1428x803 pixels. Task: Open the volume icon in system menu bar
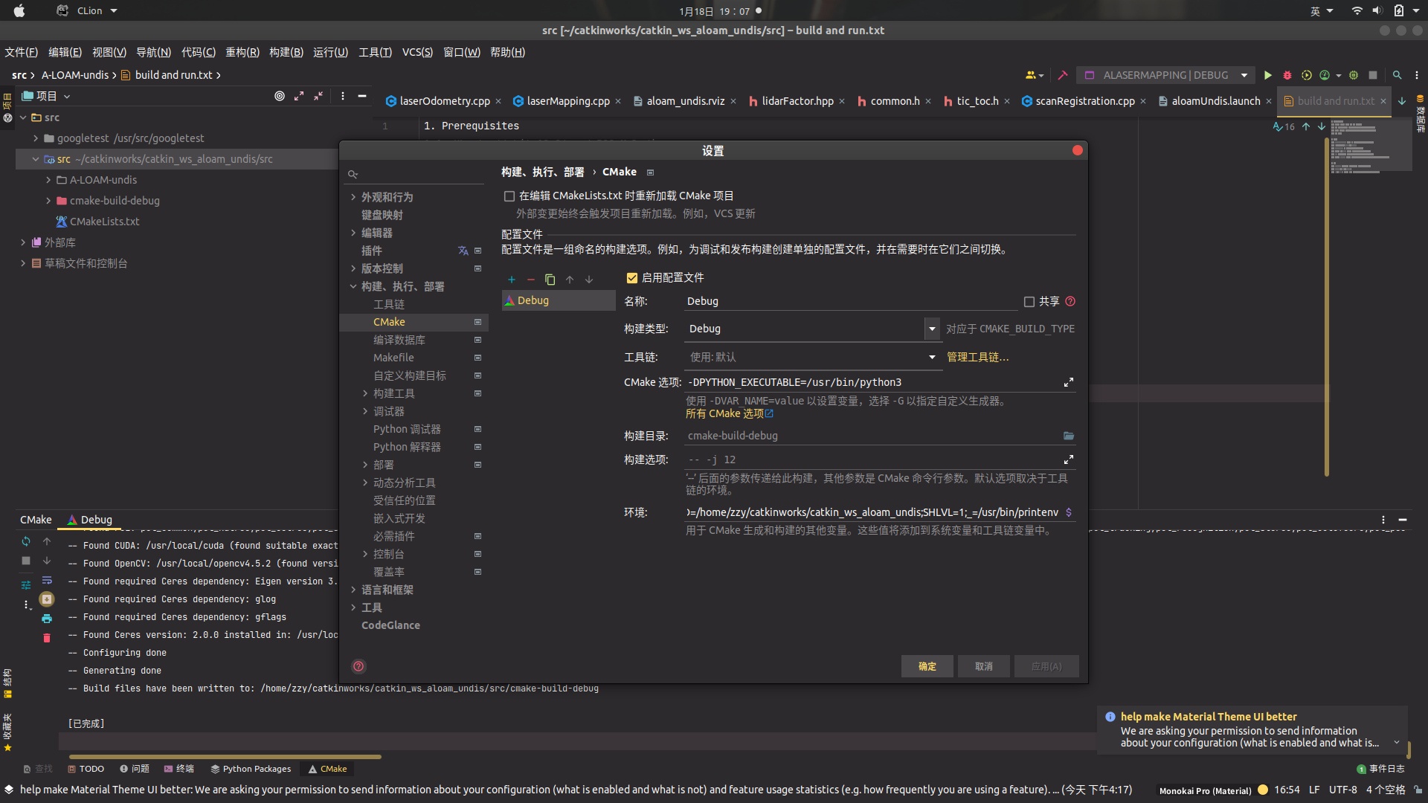click(1377, 10)
